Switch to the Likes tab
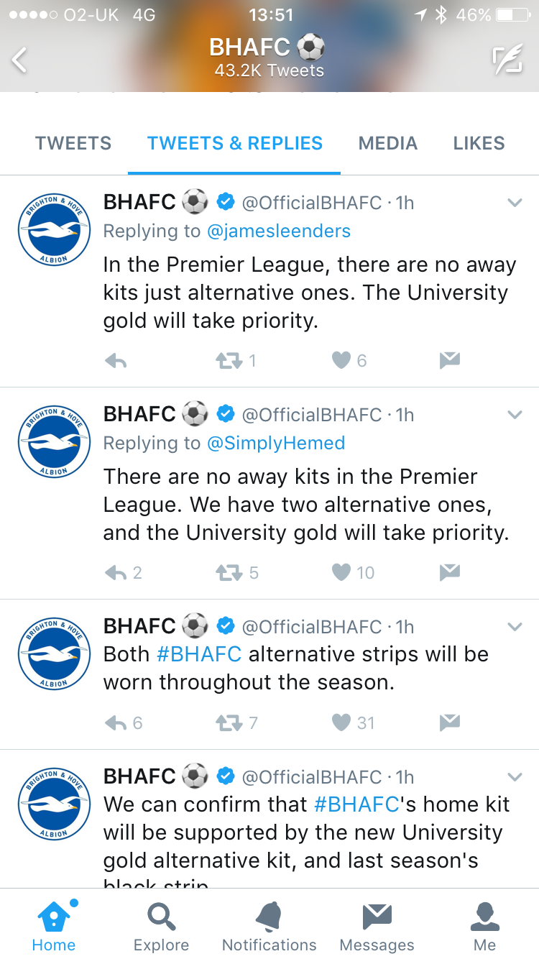Screen dimensions: 539x959 tap(479, 143)
